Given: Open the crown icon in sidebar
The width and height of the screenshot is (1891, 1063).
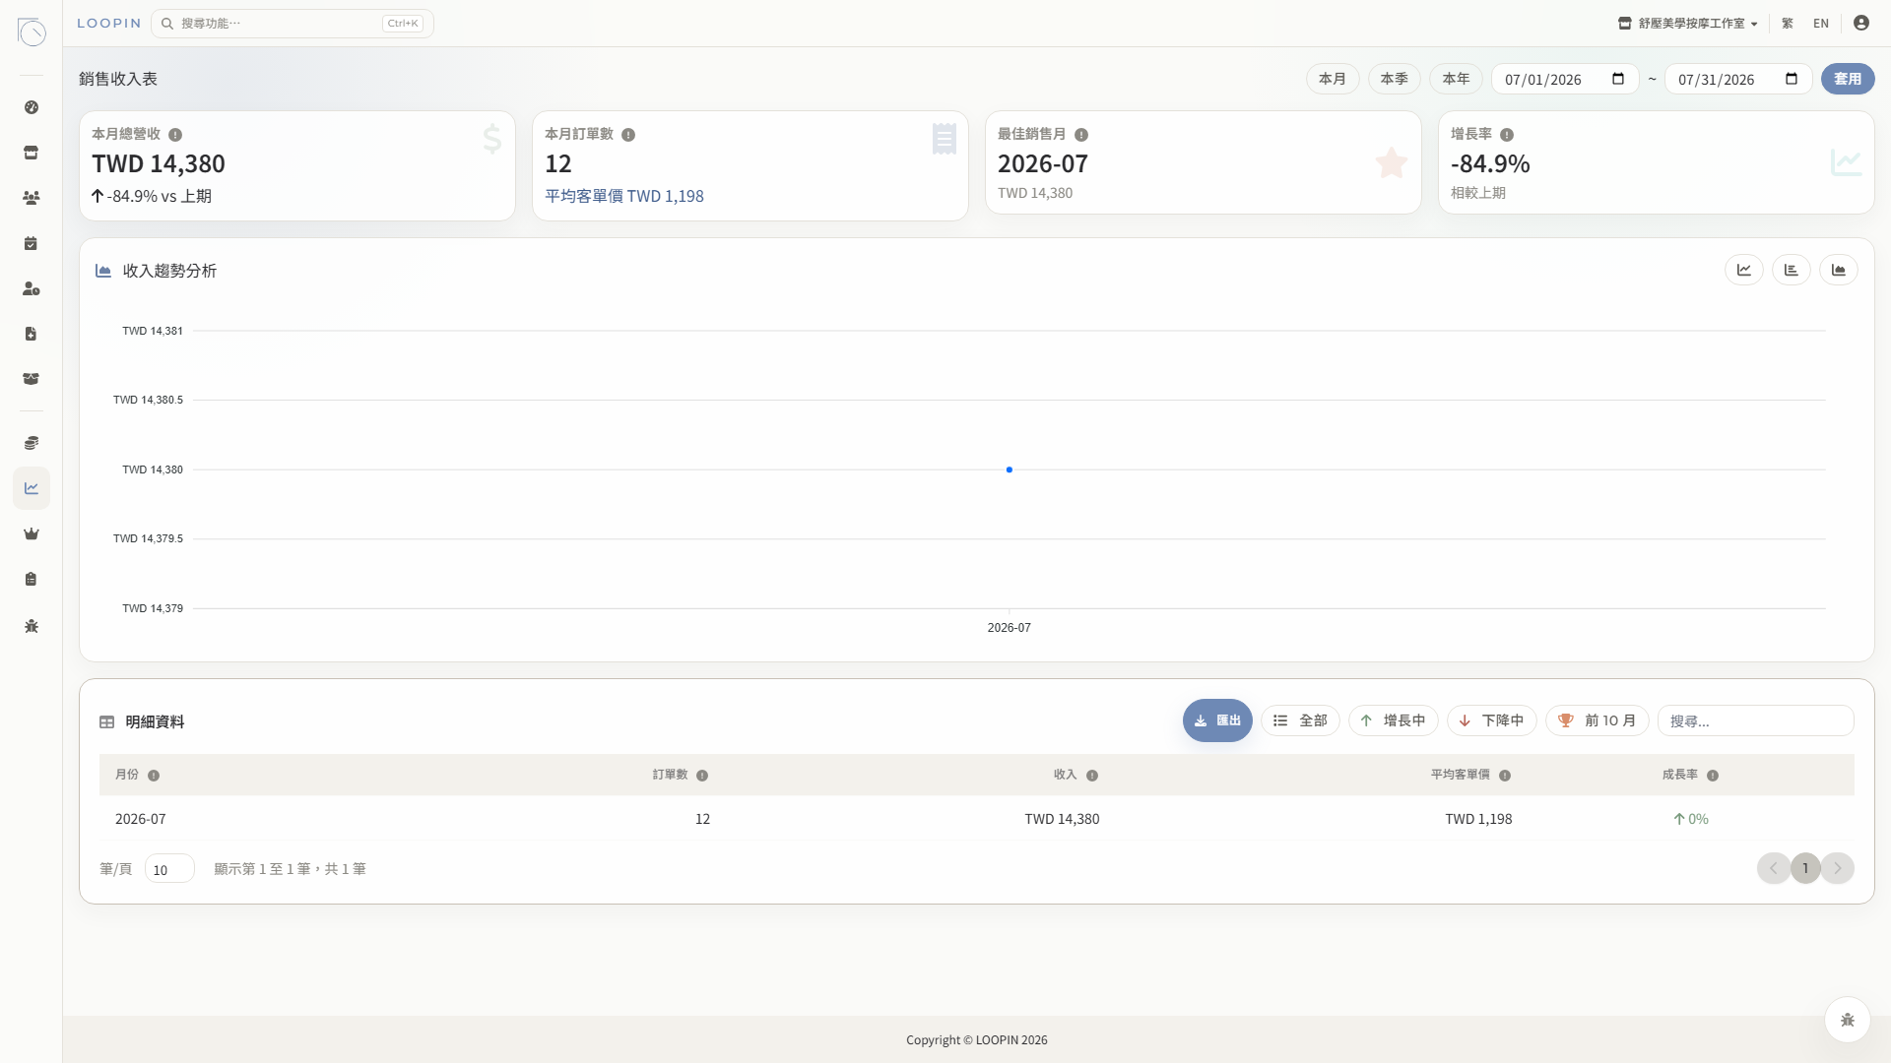Looking at the screenshot, I should point(32,533).
